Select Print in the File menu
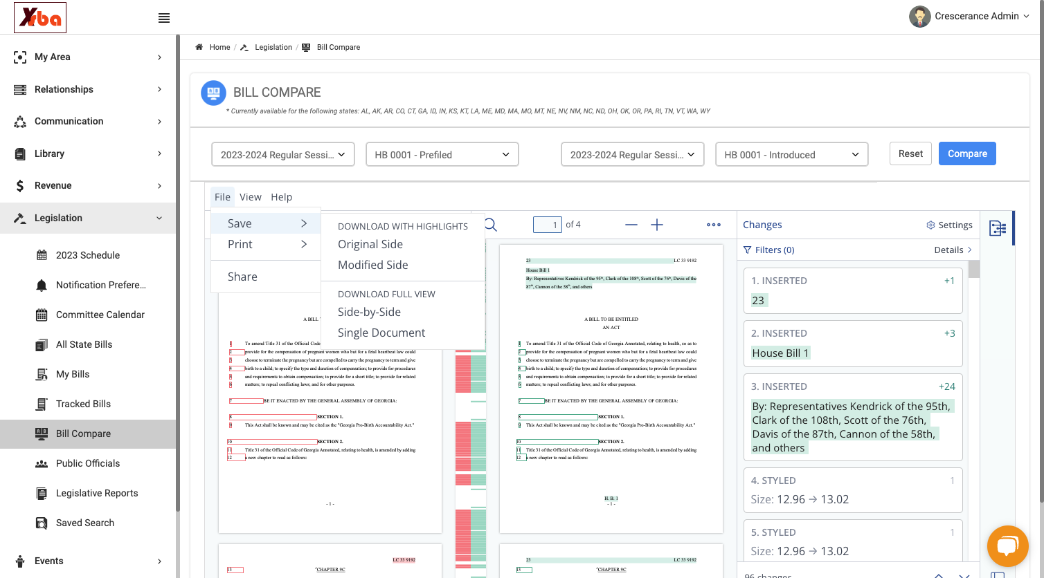1044x578 pixels. (266, 244)
